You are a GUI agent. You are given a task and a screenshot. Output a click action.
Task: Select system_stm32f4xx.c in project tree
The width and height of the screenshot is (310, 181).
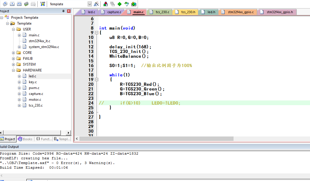(x=44, y=47)
